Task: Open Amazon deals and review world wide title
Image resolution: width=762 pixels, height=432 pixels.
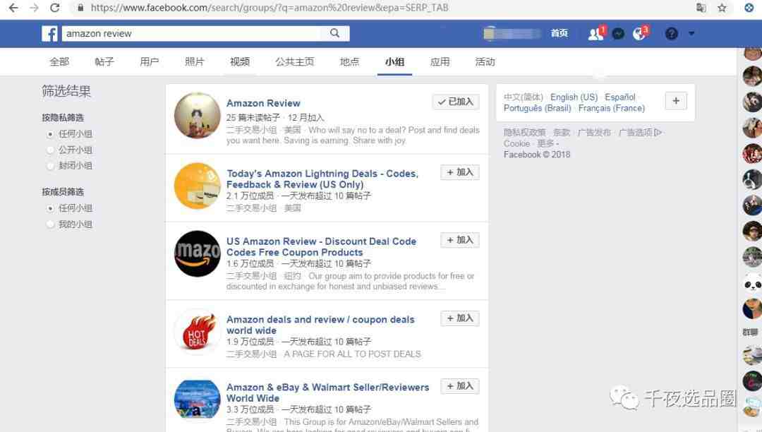Action: (320, 325)
